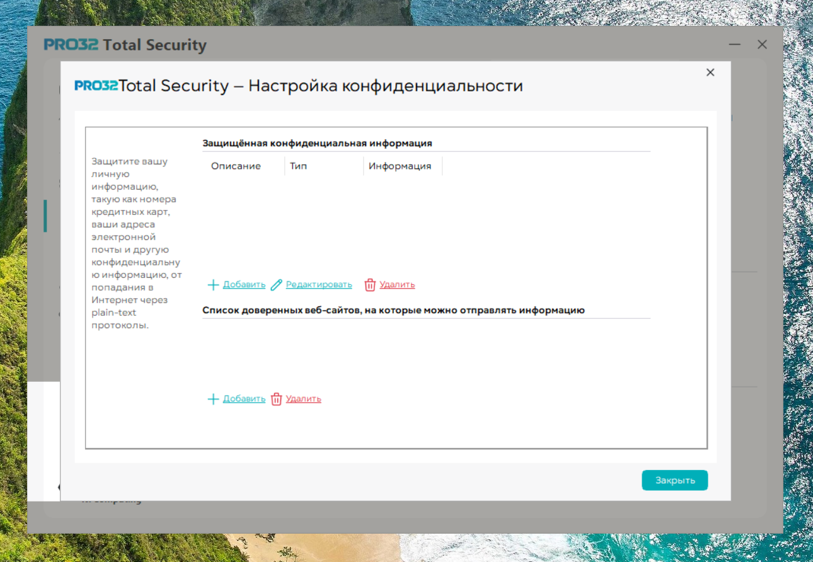Click Удалить link under trusted websites list
The width and height of the screenshot is (813, 562).
pos(304,399)
